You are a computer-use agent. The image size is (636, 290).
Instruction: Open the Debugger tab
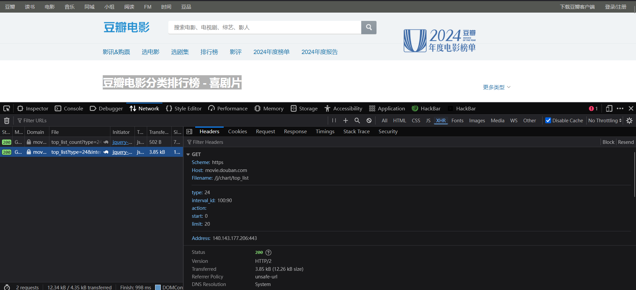(x=106, y=108)
